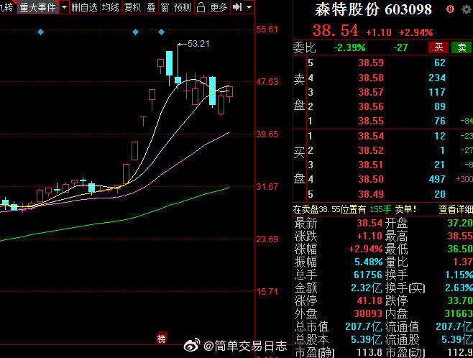
Task: Toggle the 叠 overlay option
Action: click(151, 7)
